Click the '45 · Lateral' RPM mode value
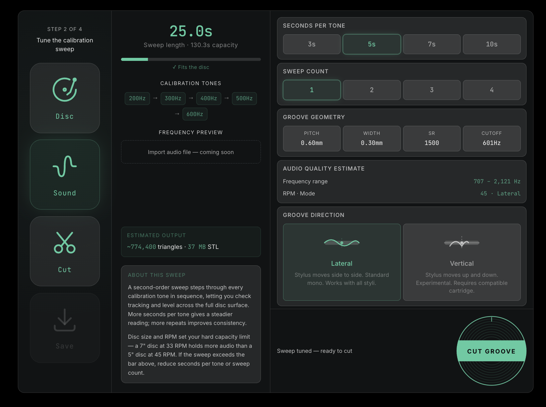This screenshot has width=546, height=407. tap(500, 193)
